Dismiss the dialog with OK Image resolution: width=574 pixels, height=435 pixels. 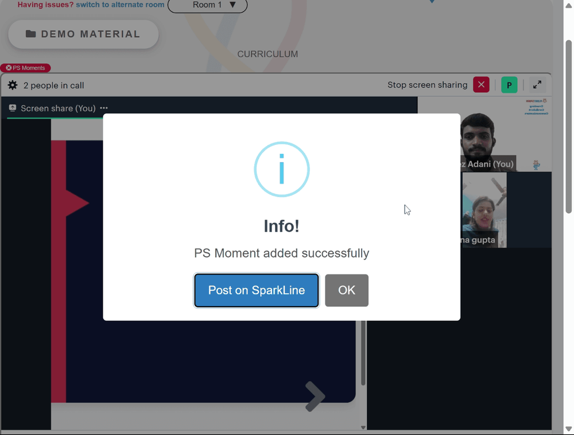point(347,290)
